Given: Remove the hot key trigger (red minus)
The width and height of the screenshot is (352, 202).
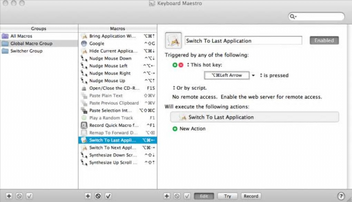Looking at the screenshot, I should point(181,65).
